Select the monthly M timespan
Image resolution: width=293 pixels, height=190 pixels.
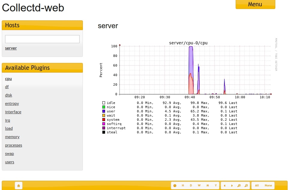[208, 186]
